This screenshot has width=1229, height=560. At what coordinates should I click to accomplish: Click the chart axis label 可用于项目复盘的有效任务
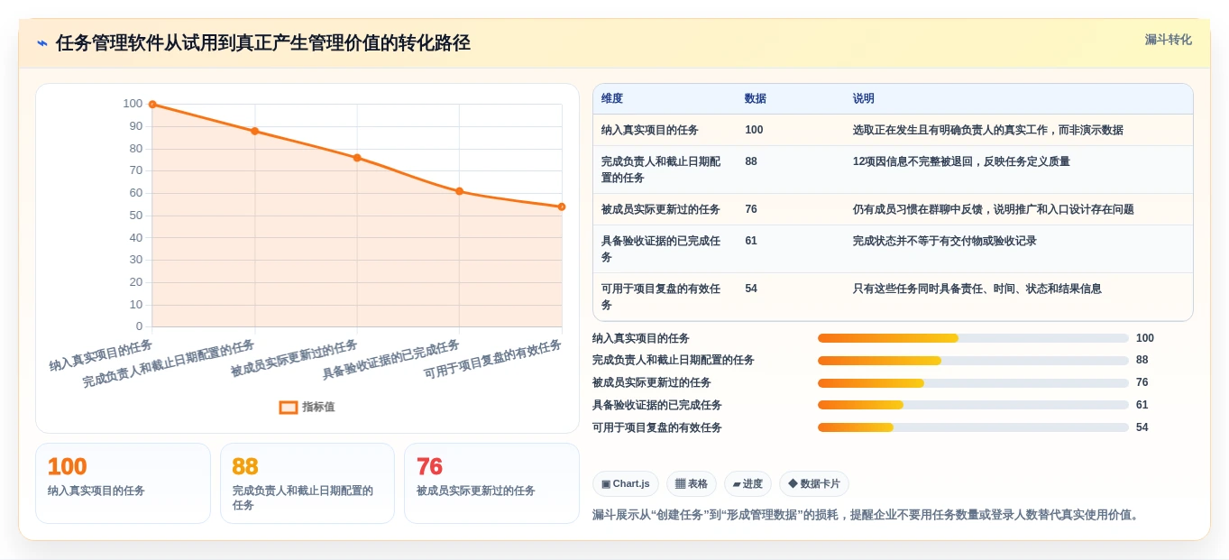point(493,361)
